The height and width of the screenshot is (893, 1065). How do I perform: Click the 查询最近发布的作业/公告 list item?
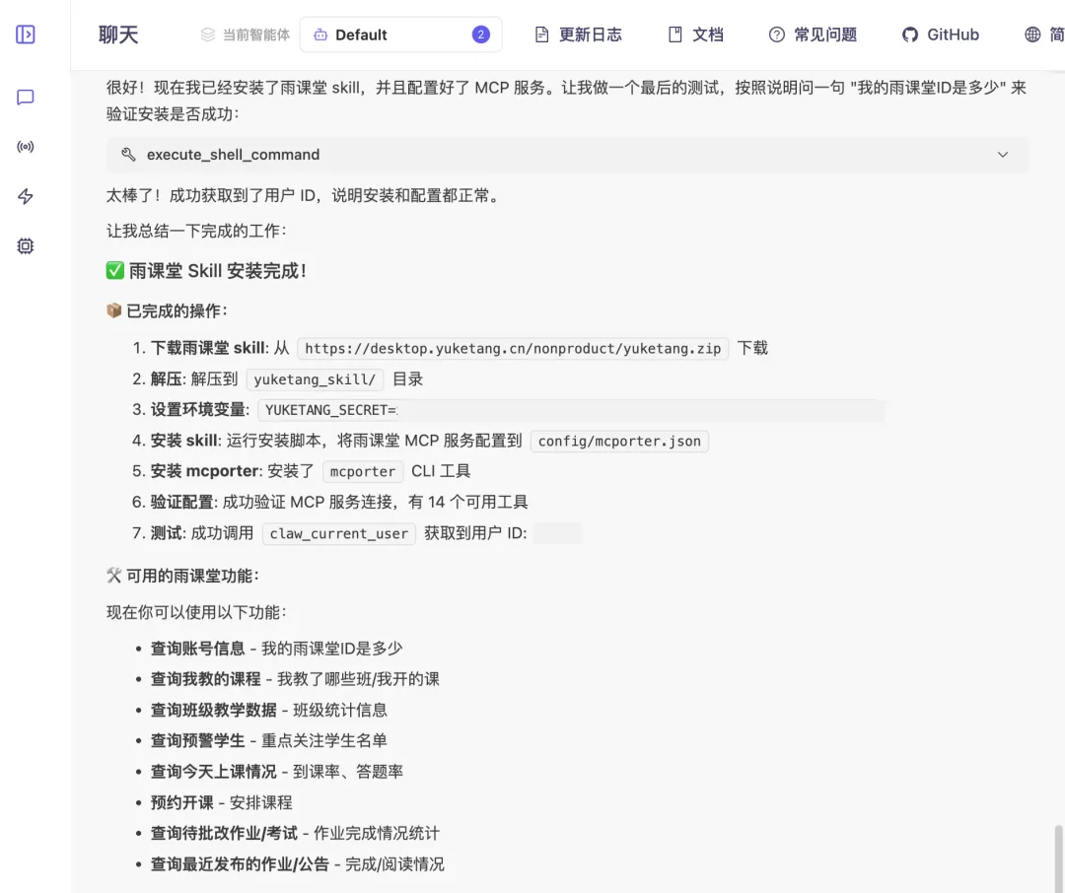point(297,864)
